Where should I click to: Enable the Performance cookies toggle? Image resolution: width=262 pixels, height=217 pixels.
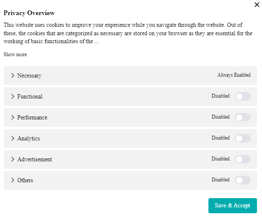pyautogui.click(x=243, y=117)
